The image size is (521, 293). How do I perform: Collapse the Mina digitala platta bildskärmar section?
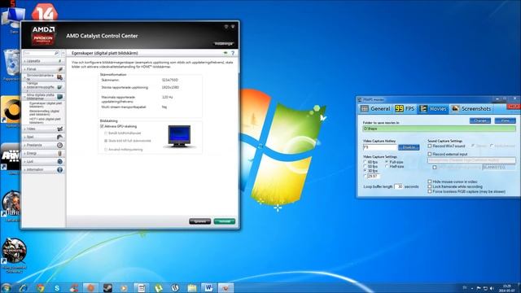[x=43, y=96]
